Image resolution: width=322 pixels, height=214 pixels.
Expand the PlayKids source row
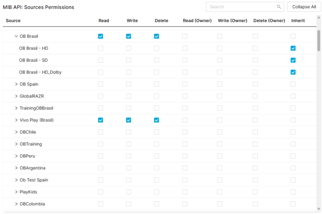click(16, 192)
